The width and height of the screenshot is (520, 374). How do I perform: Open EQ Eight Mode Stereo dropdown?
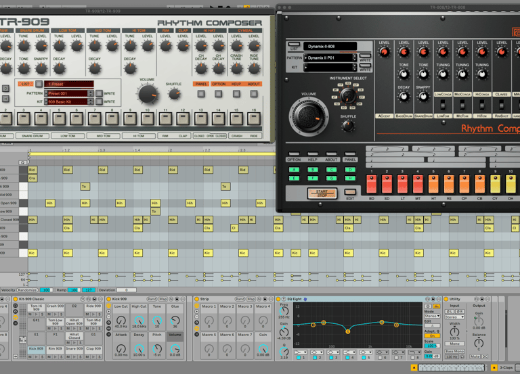click(x=432, y=316)
